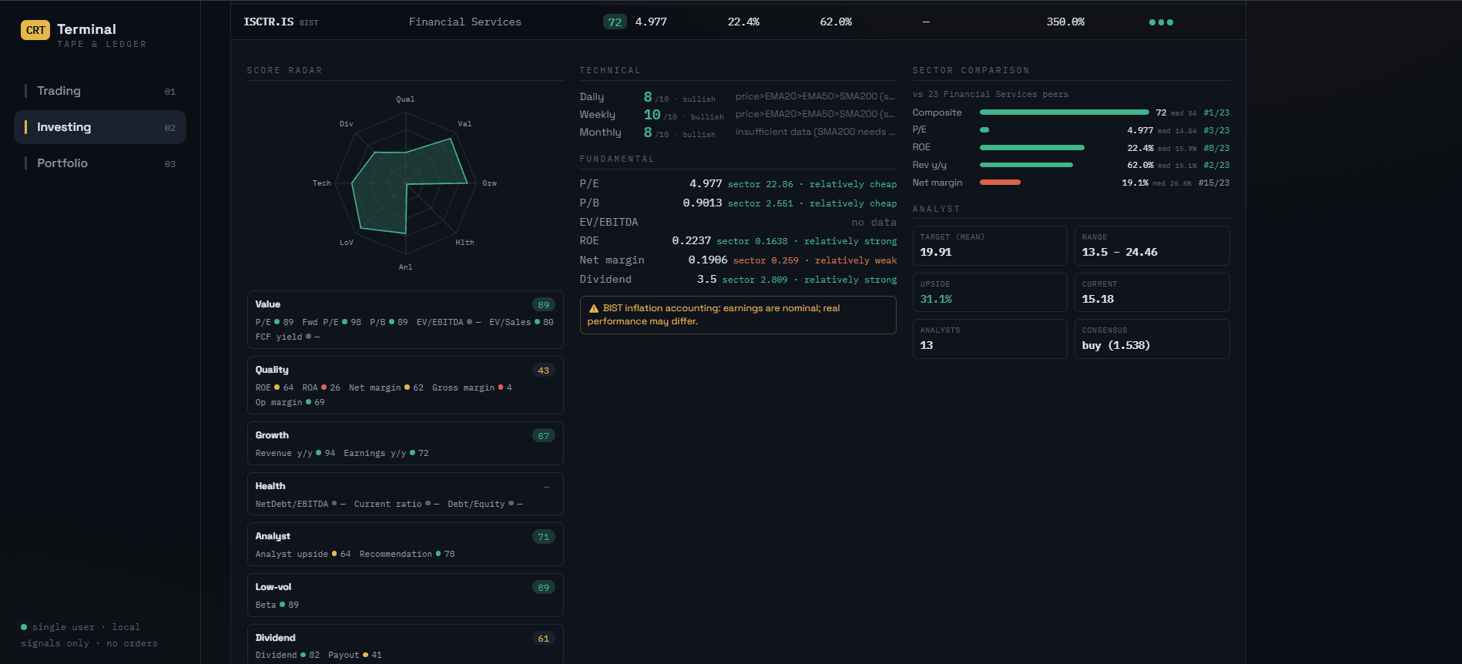Click the Consensus buy (1.538) card
The height and width of the screenshot is (664, 1462).
1152,339
